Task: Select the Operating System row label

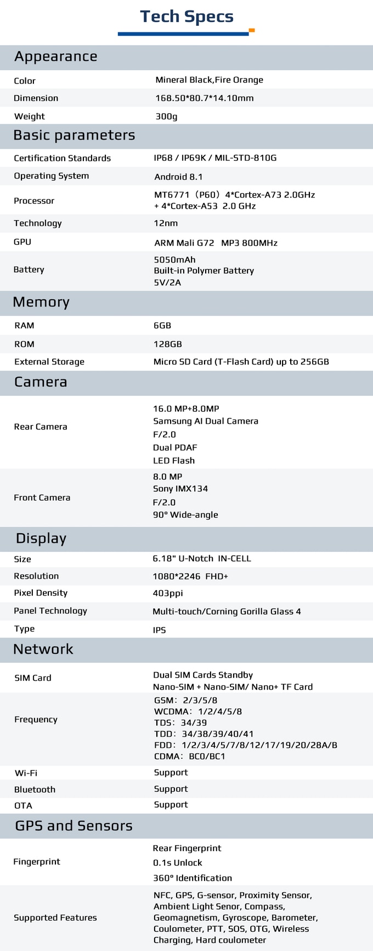Action: [51, 176]
